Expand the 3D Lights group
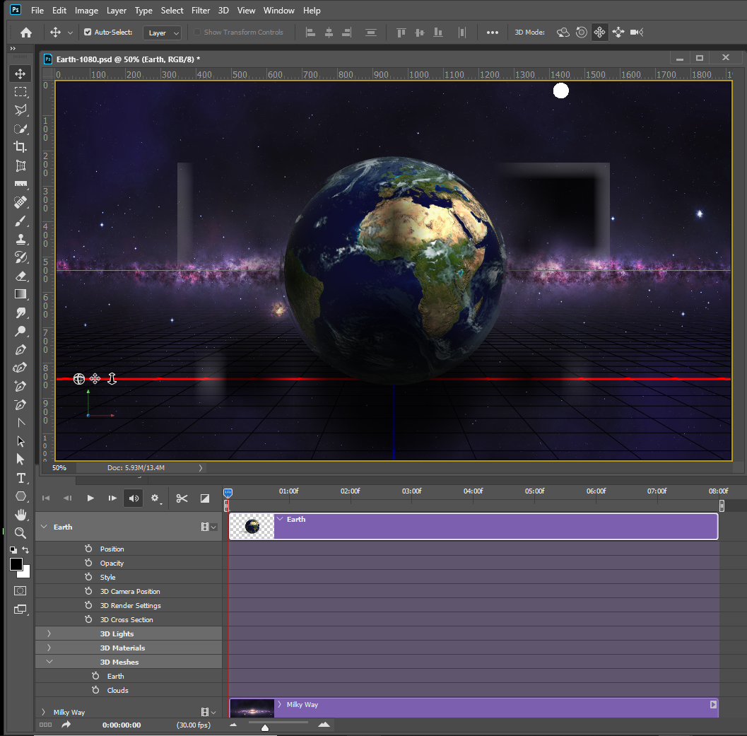The width and height of the screenshot is (747, 736). point(48,633)
